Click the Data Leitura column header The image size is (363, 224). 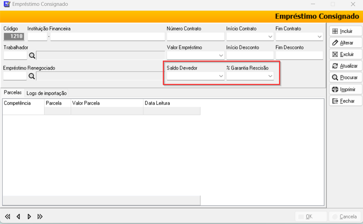[x=172, y=103]
